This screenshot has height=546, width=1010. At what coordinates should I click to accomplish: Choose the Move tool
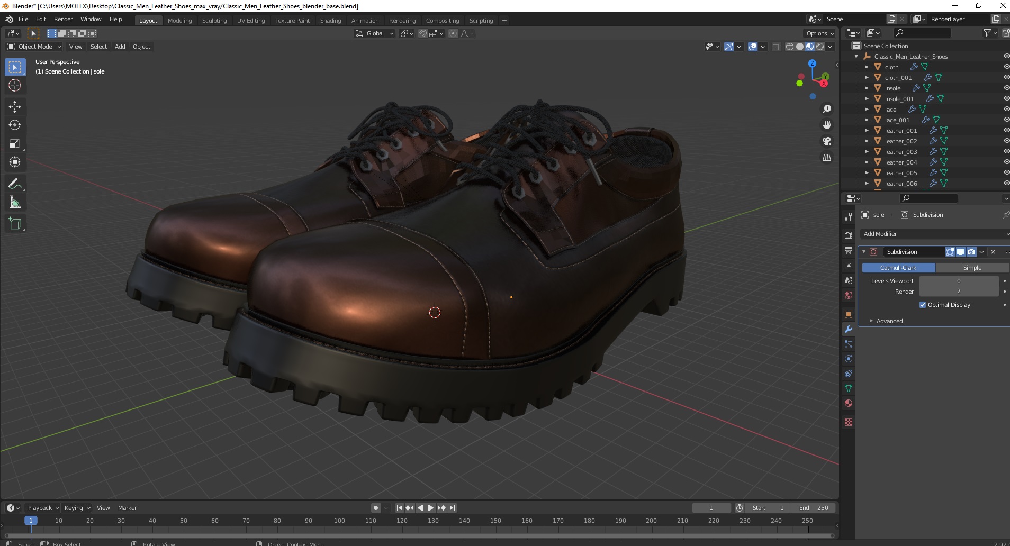15,107
